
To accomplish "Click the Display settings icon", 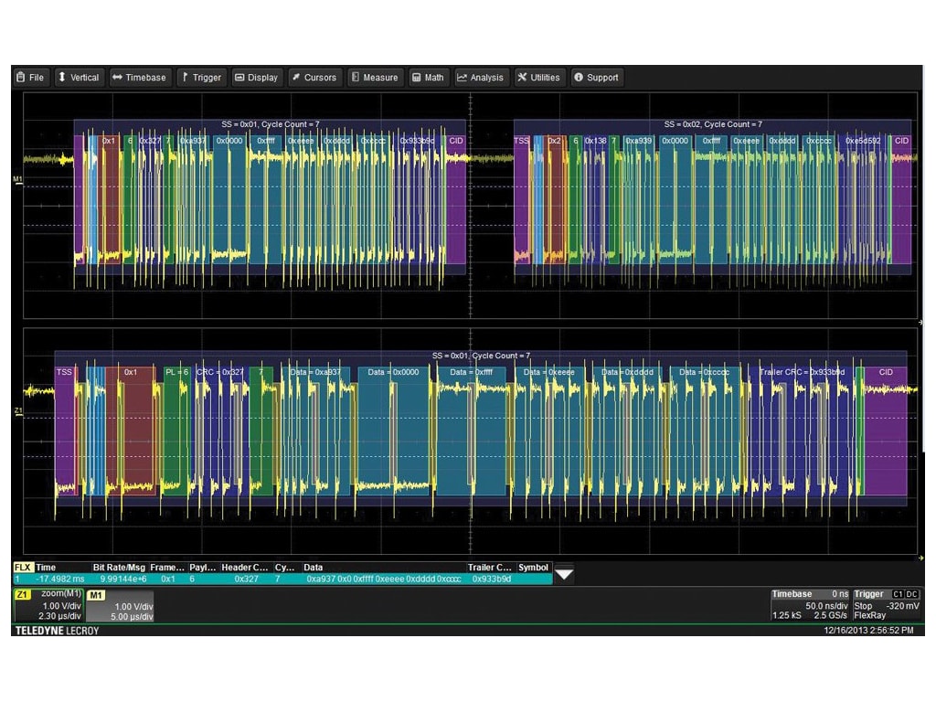I will pos(239,78).
